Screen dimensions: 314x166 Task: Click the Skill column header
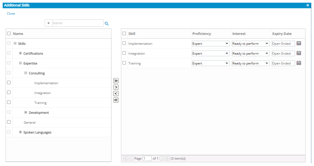(x=132, y=34)
